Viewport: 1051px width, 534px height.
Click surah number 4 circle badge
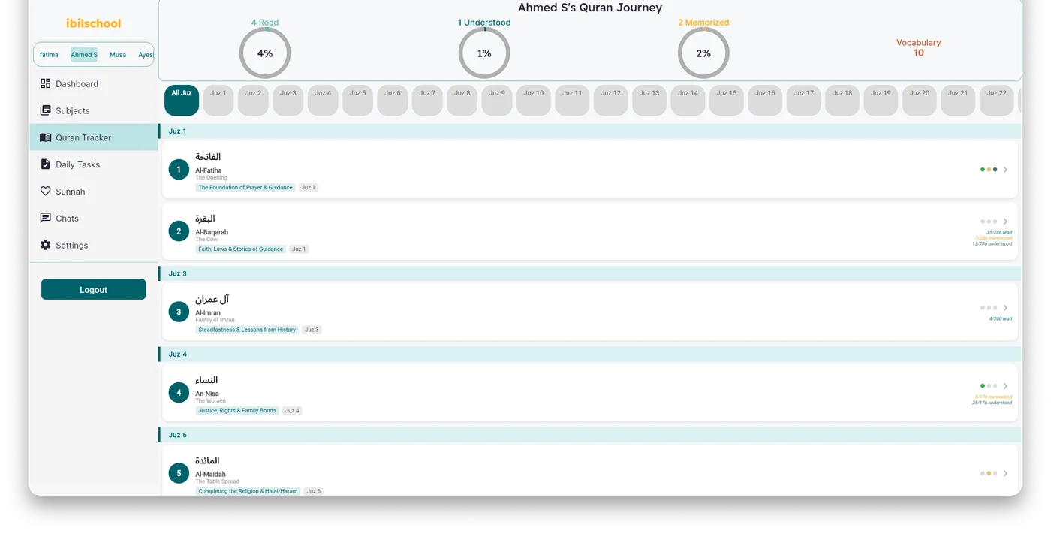tap(179, 392)
